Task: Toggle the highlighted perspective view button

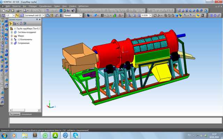Action: tap(198, 15)
